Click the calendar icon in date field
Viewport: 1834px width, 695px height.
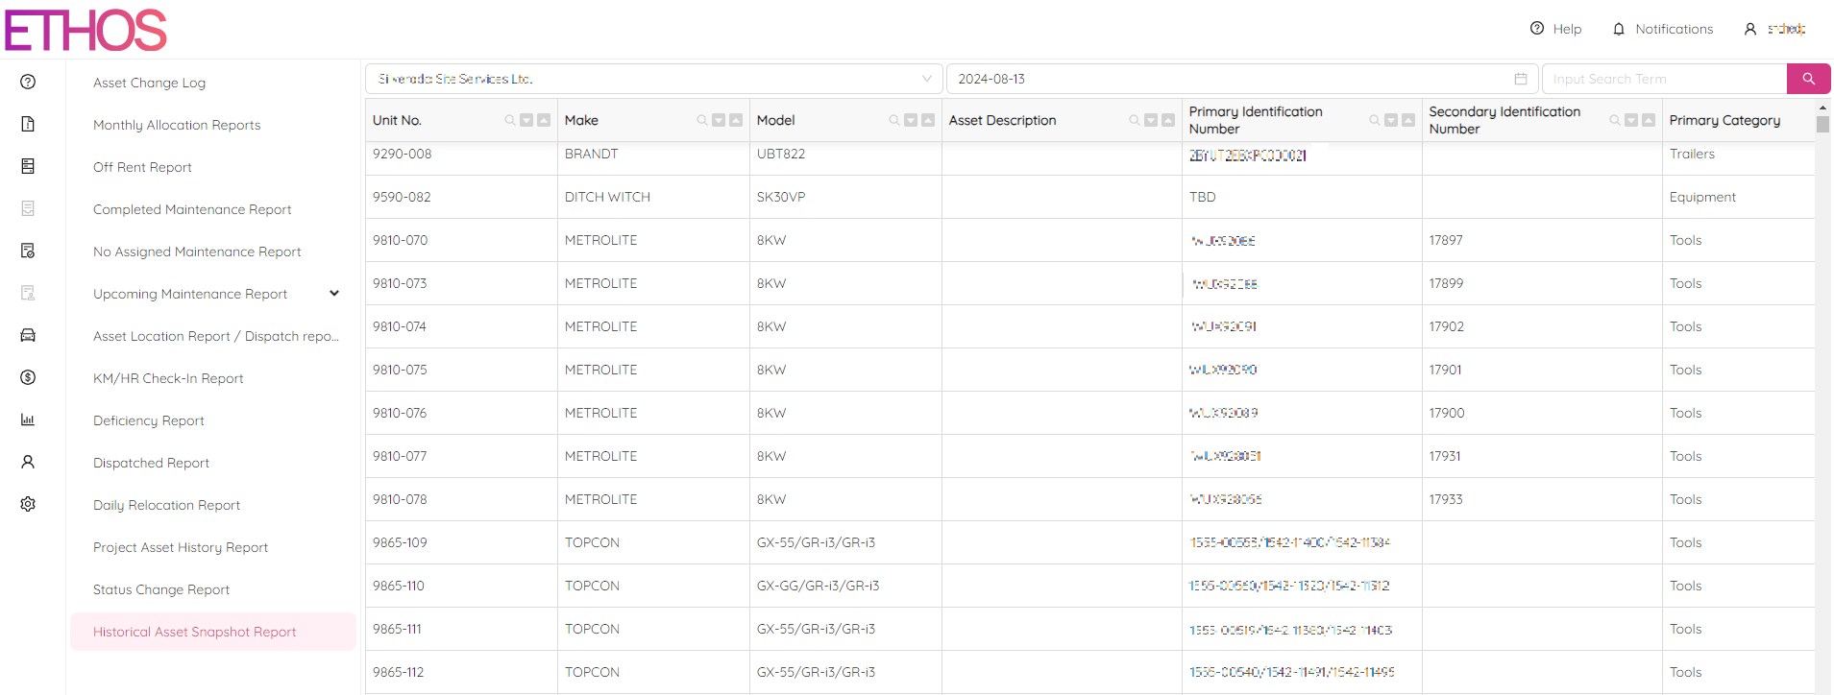1521,79
